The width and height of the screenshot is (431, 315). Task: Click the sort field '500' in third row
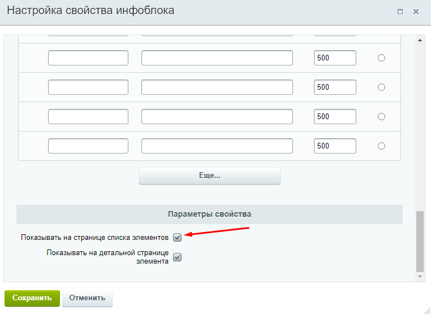coord(335,117)
